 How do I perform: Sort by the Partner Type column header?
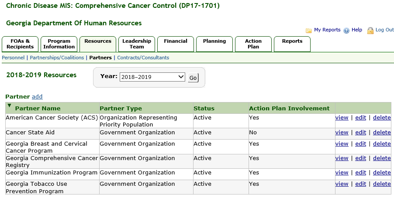click(x=121, y=109)
